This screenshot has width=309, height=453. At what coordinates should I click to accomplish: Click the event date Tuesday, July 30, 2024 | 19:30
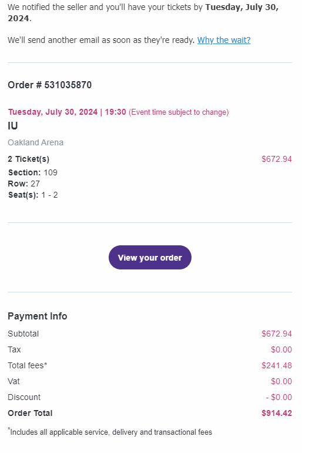67,112
